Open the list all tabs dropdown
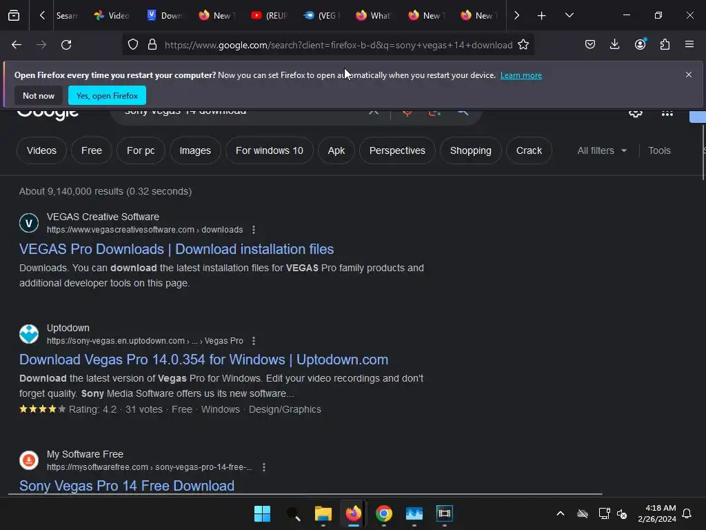Image resolution: width=706 pixels, height=530 pixels. (x=569, y=15)
